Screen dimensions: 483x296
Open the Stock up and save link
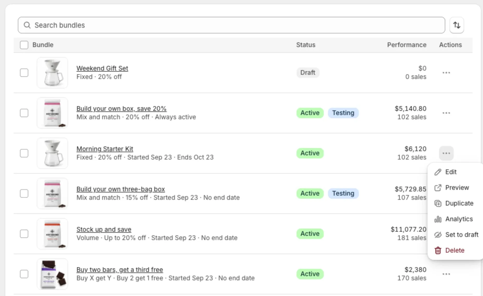(104, 229)
